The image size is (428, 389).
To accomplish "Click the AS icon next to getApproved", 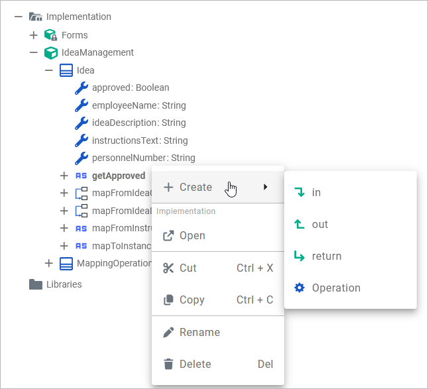I will (81, 176).
